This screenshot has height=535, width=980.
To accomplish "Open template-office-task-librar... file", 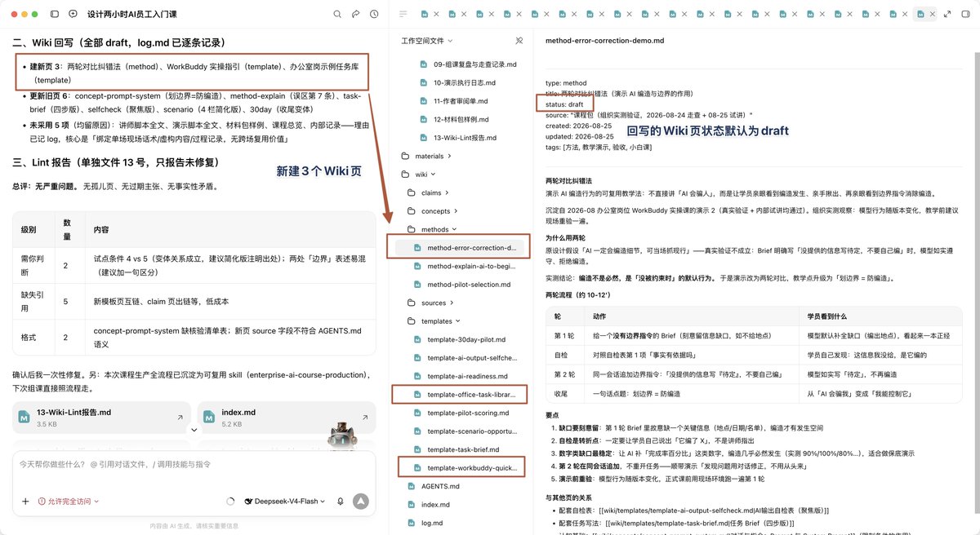I will (465, 395).
